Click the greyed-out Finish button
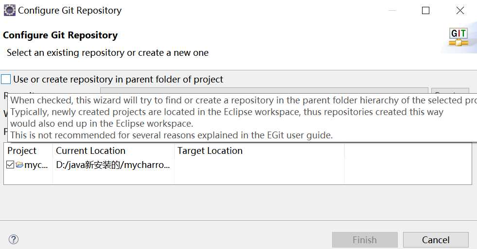The height and width of the screenshot is (249, 477). click(365, 240)
